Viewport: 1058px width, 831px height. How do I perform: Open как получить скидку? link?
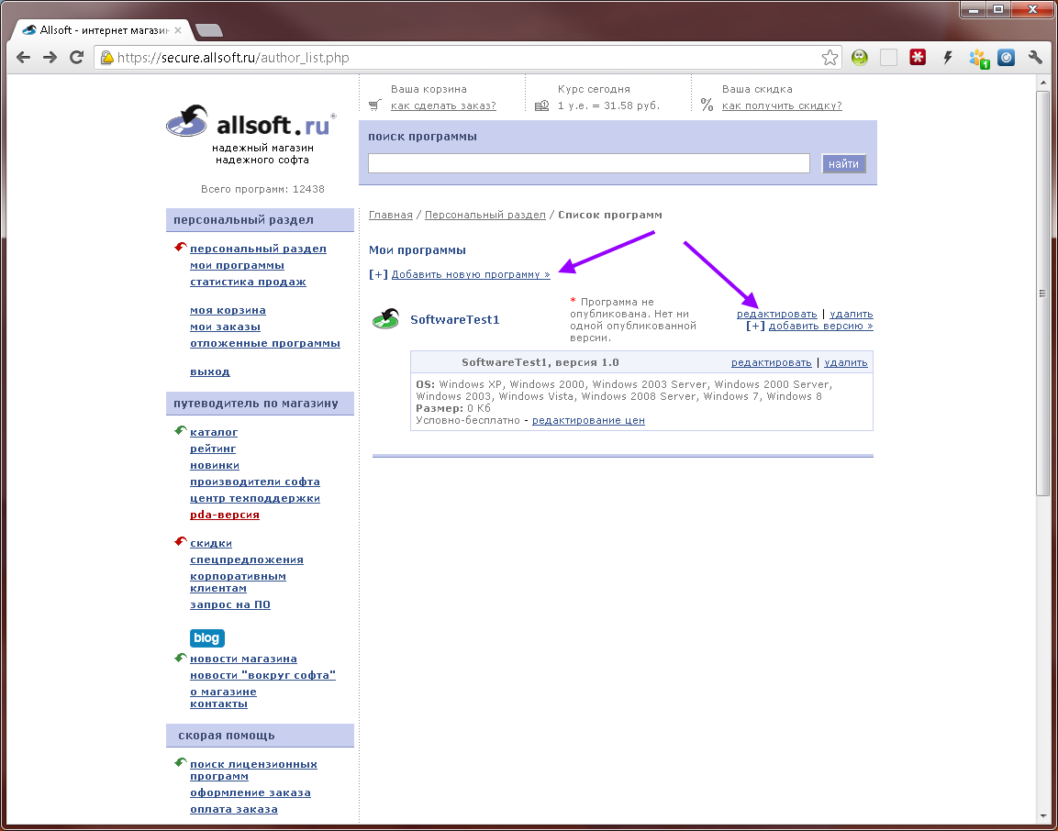pos(782,105)
